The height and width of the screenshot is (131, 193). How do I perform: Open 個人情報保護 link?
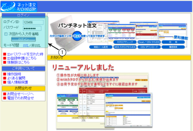click(18, 82)
